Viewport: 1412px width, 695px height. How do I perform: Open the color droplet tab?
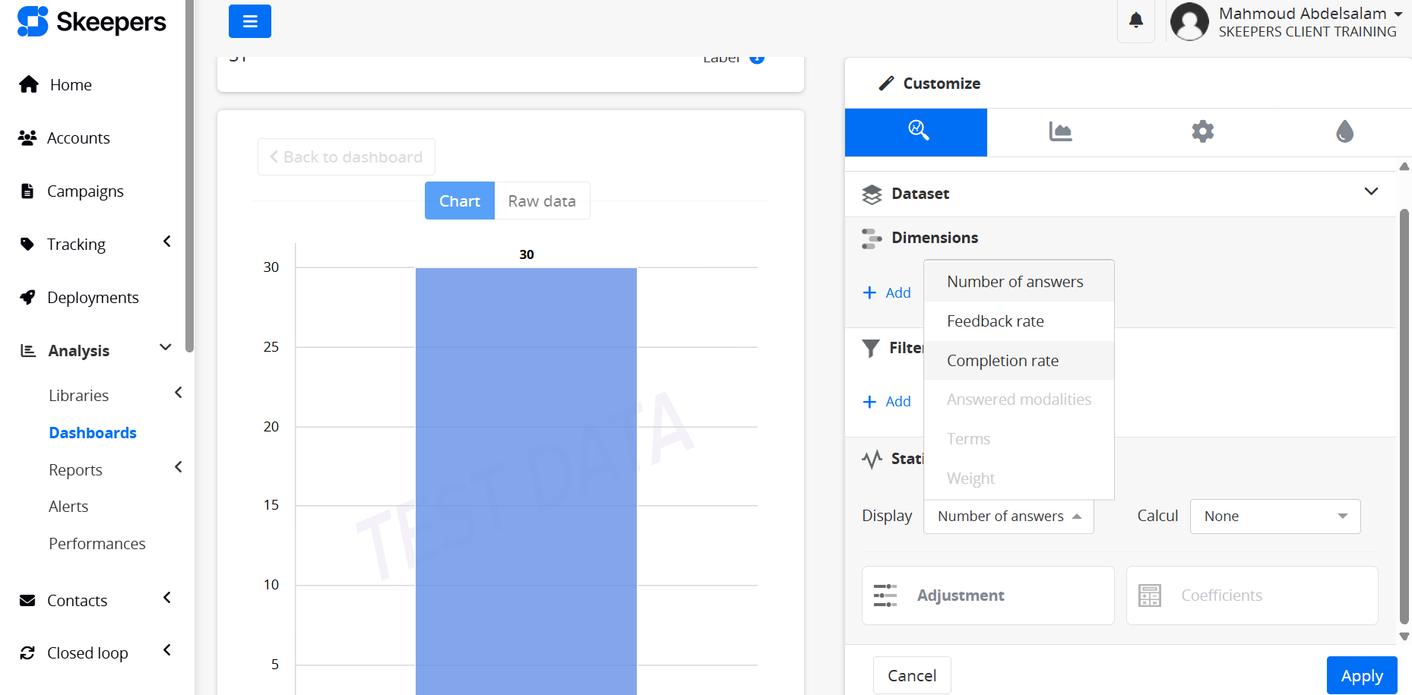coord(1344,131)
